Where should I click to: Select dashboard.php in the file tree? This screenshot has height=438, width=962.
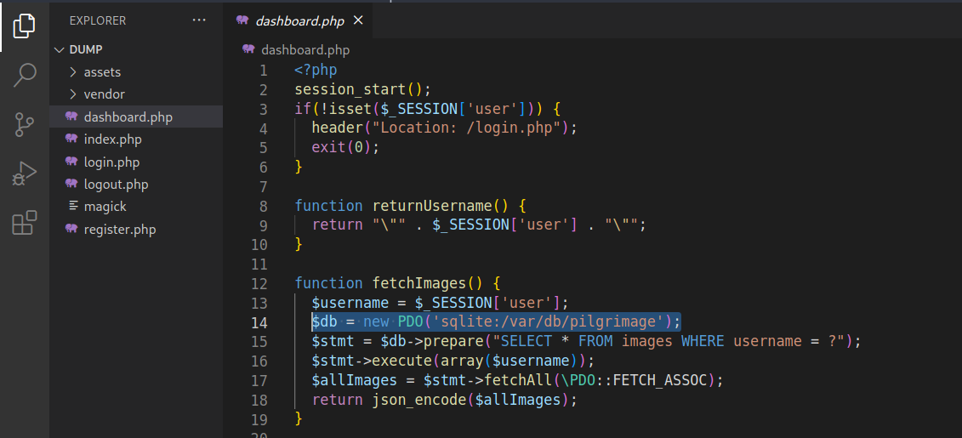pyautogui.click(x=136, y=117)
